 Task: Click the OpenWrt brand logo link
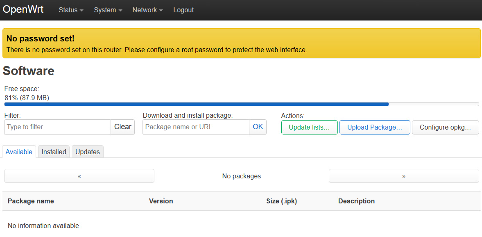coord(23,9)
